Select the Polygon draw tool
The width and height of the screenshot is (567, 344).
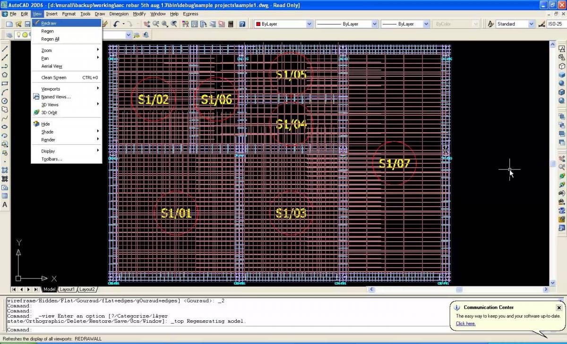click(5, 75)
